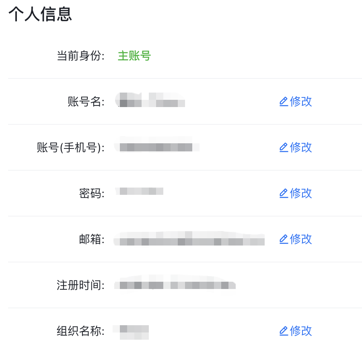Click the 个人信息 page heading
Viewport: 362px width, 355px height.
coord(40,14)
